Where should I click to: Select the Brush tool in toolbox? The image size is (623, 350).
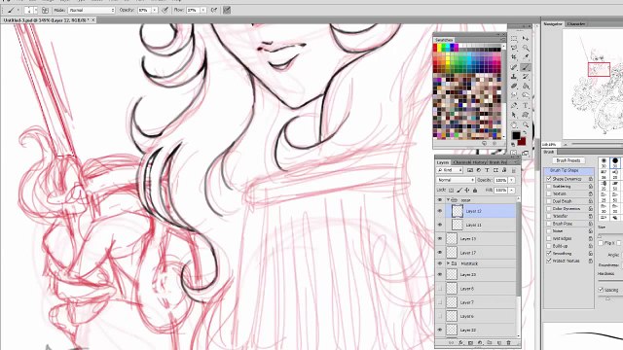[526, 67]
